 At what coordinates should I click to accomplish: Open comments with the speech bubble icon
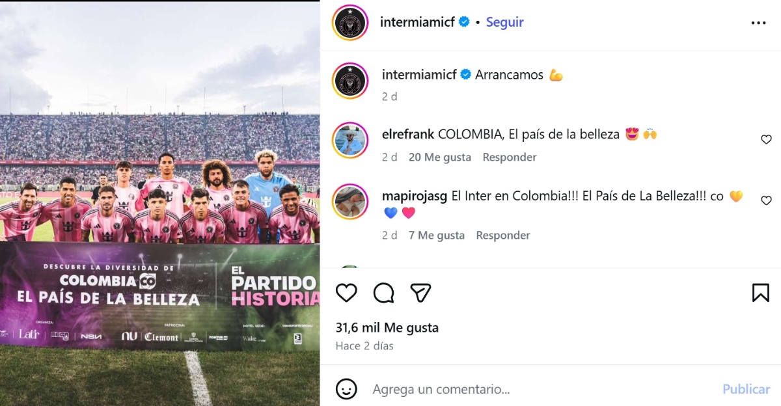click(384, 293)
